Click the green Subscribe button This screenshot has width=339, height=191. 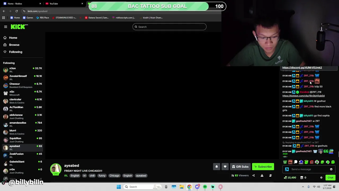point(263,167)
